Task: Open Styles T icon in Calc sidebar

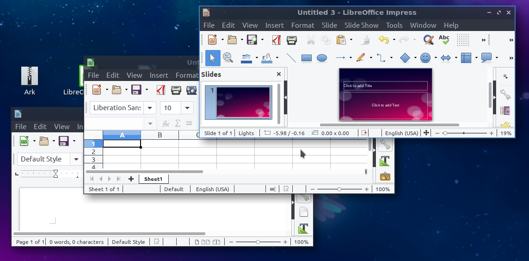Action: pyautogui.click(x=385, y=161)
